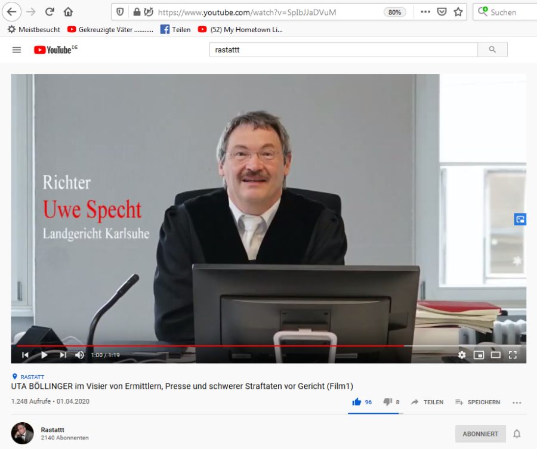
Task: Open the Meistbesucht bookmarks folder
Action: pos(34,30)
